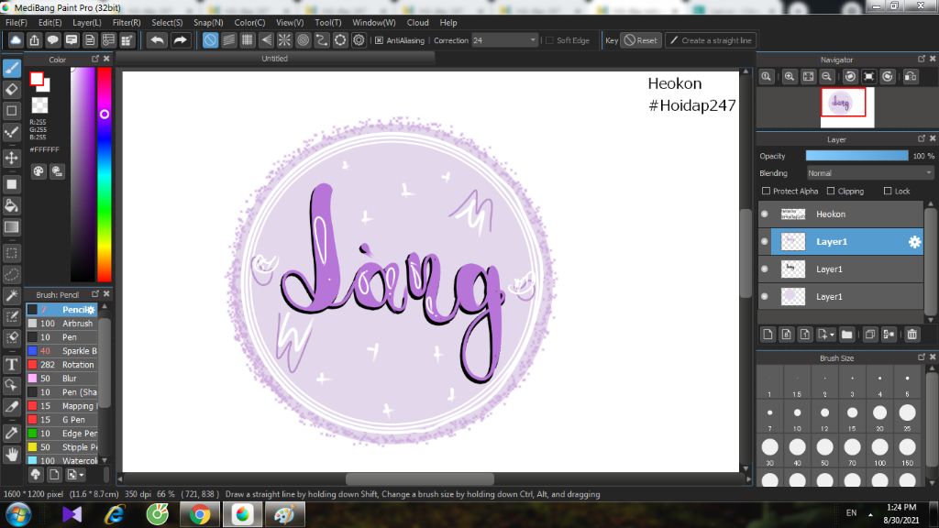Screen dimensions: 939x528
Task: Hide the selected Layer1 visibility
Action: coord(765,241)
